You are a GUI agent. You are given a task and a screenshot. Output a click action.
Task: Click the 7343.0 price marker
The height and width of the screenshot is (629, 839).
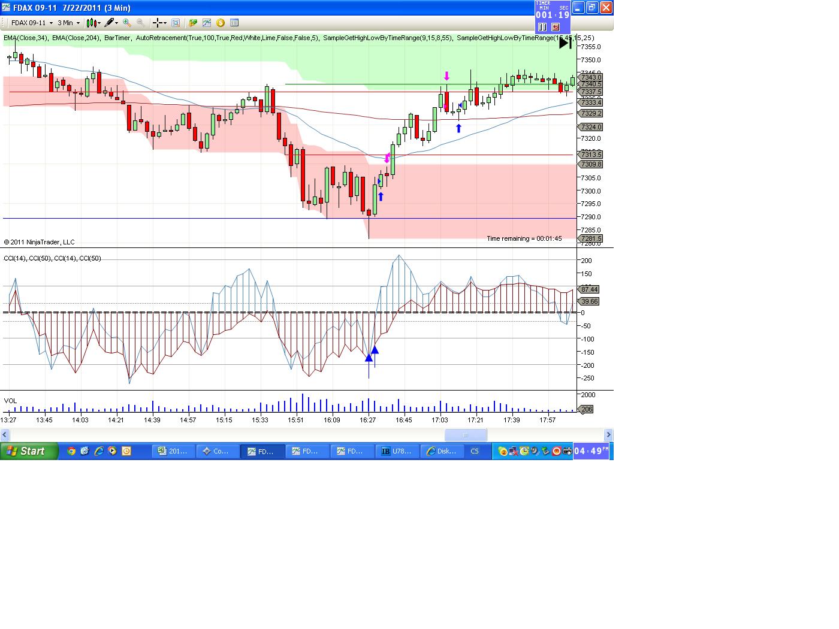[591, 77]
